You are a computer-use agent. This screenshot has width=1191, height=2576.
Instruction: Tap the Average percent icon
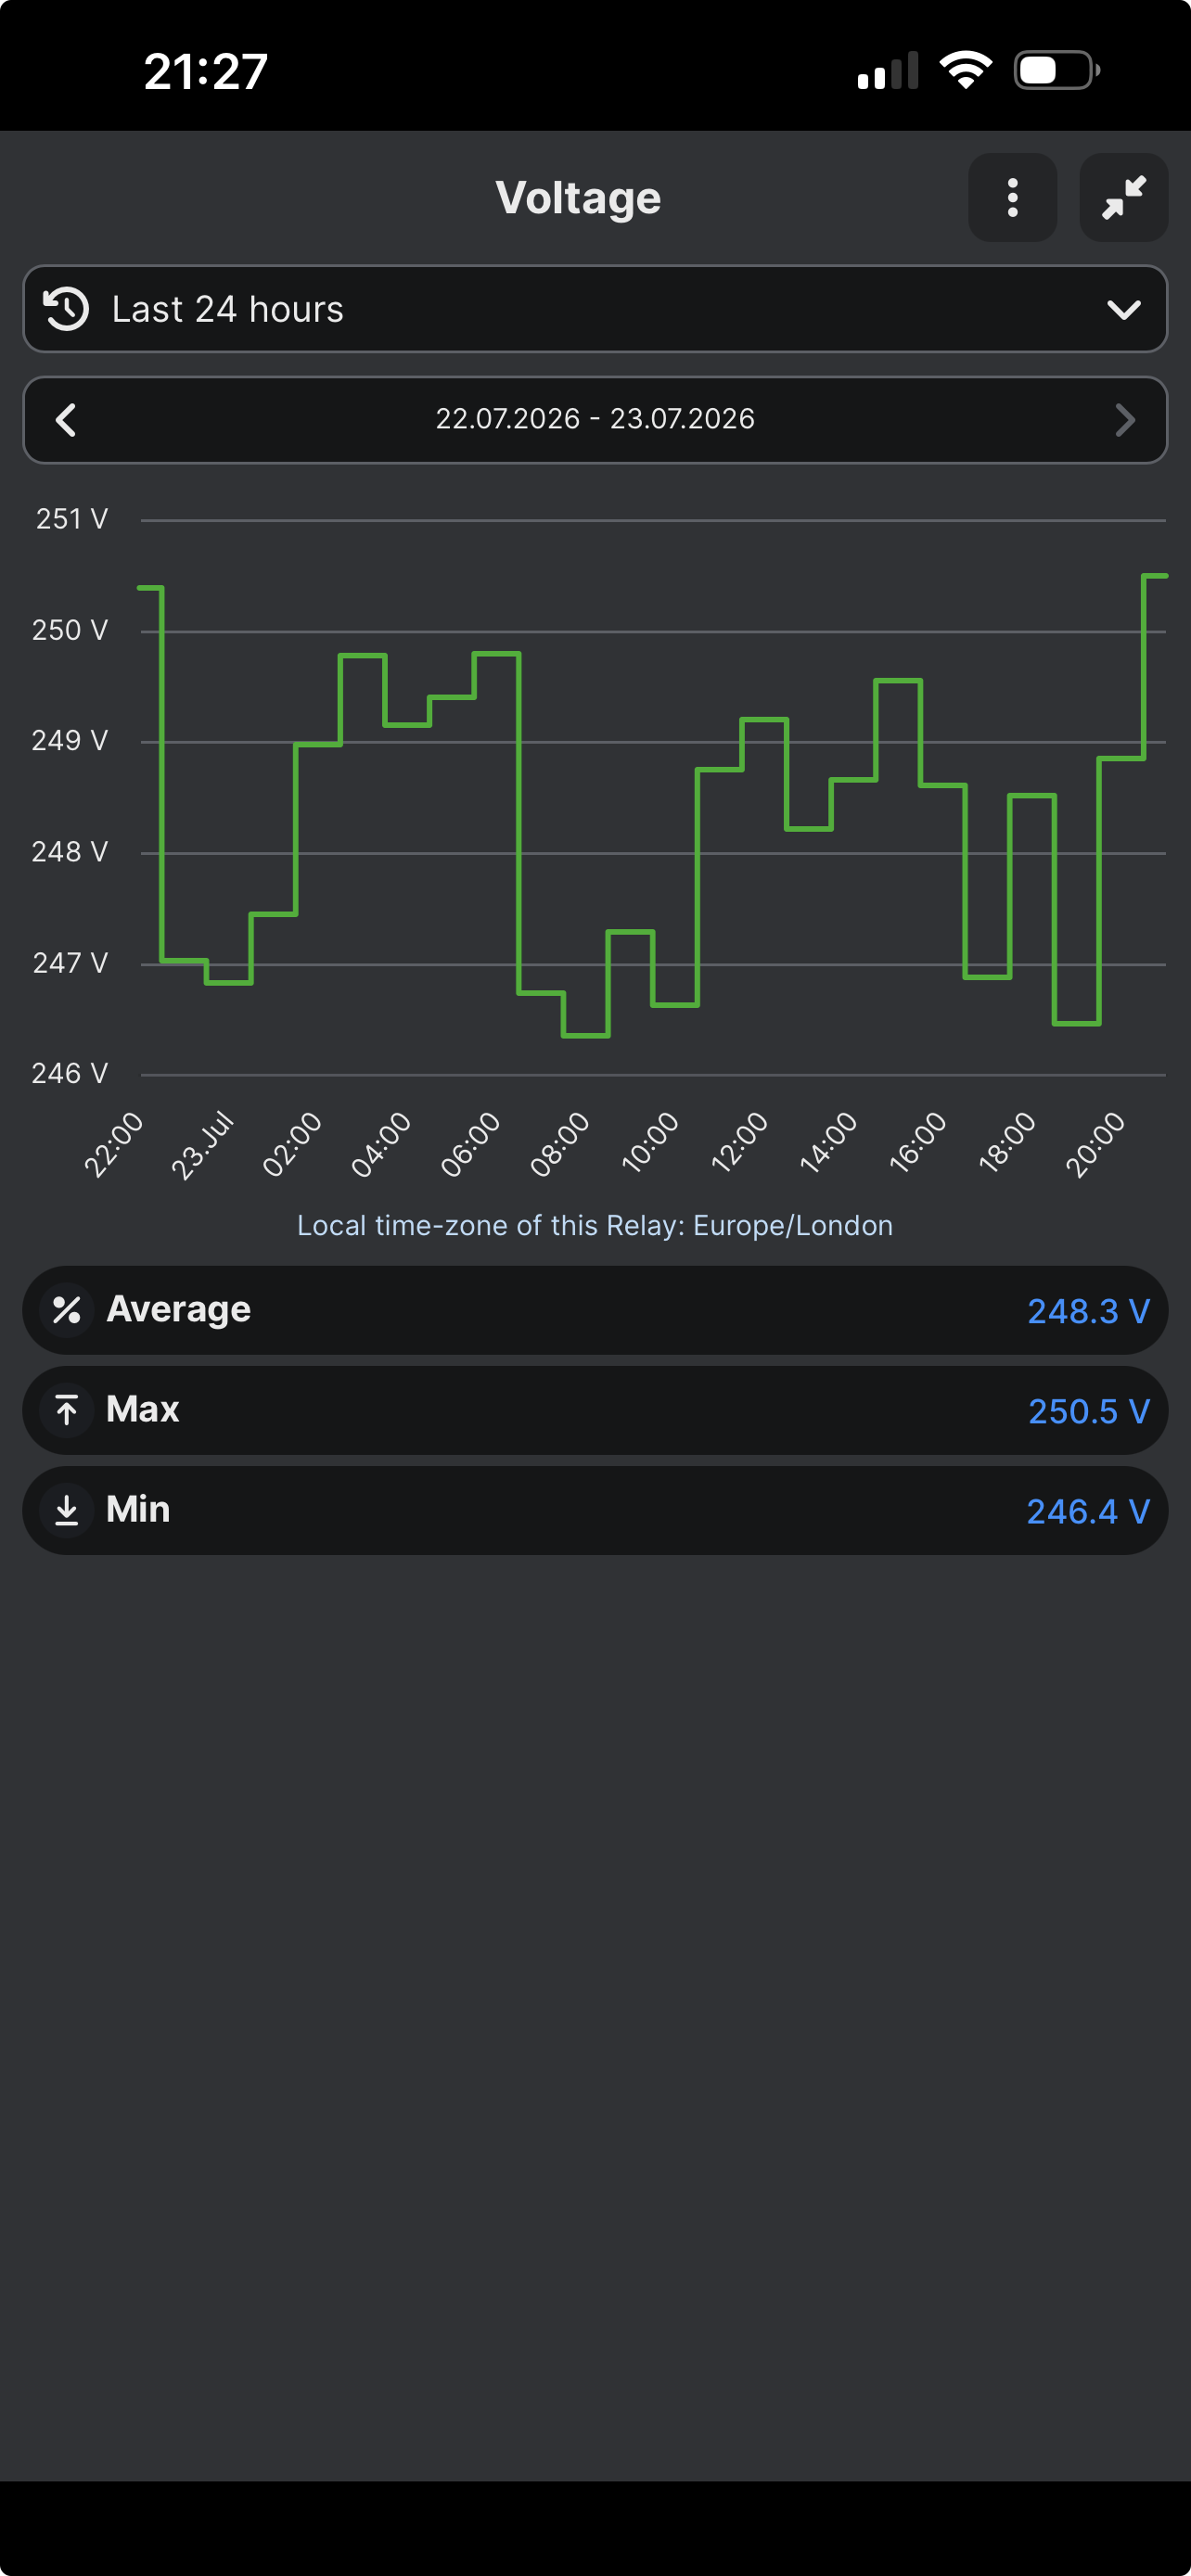(67, 1309)
